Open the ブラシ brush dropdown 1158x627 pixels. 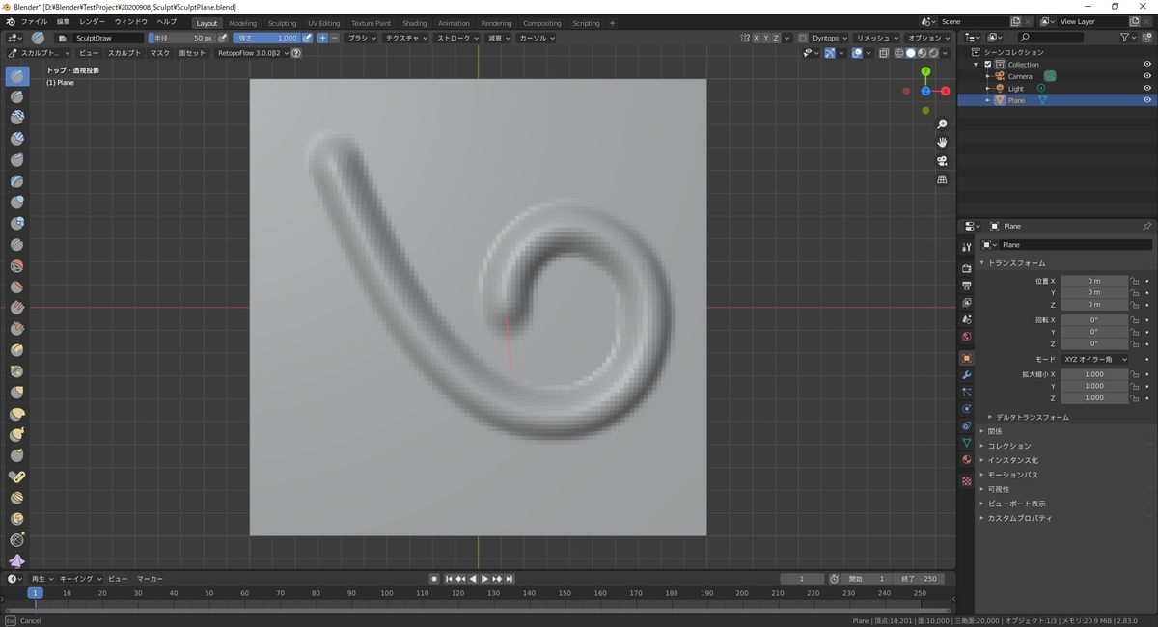[361, 38]
